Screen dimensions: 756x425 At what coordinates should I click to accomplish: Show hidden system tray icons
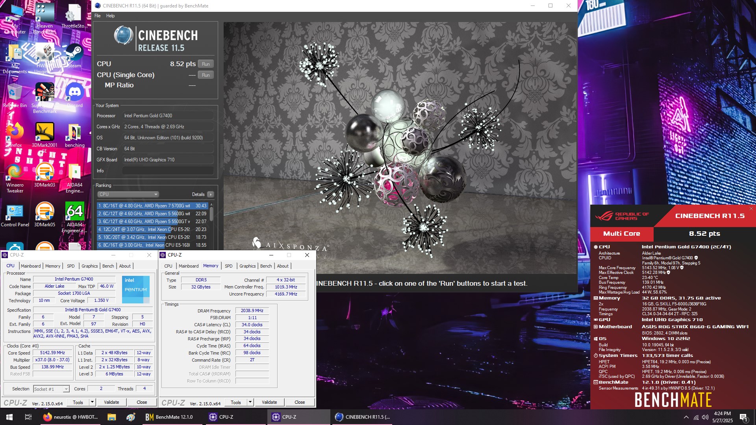tap(686, 417)
